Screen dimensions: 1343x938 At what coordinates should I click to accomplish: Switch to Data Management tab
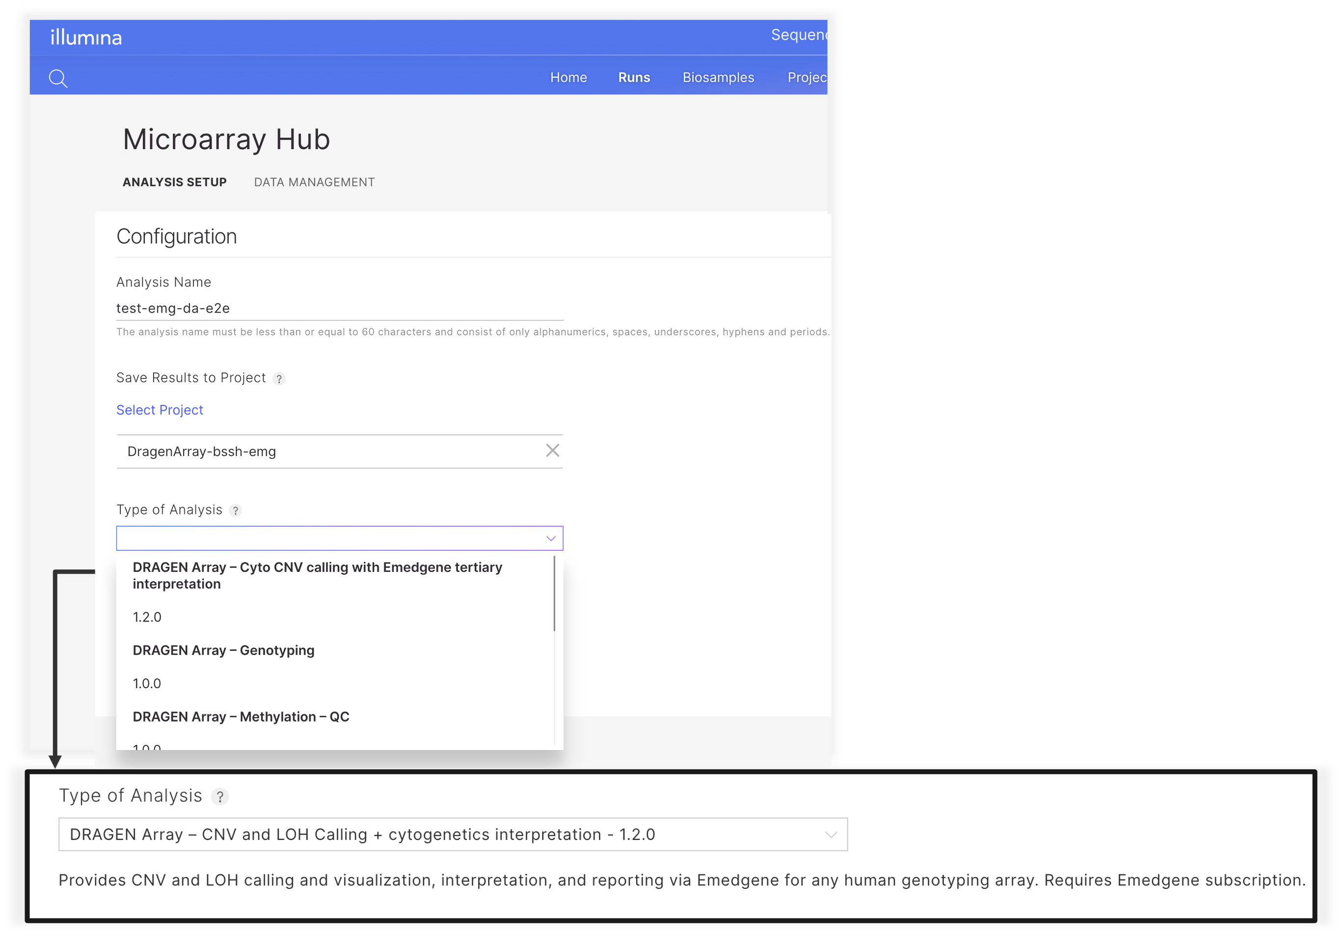point(314,182)
